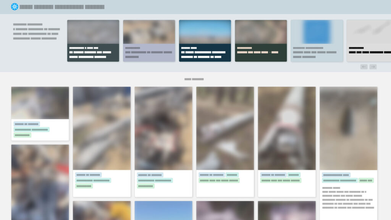Image resolution: width=391 pixels, height=220 pixels.
Task: Open the site title in the header
Action: 62,7
